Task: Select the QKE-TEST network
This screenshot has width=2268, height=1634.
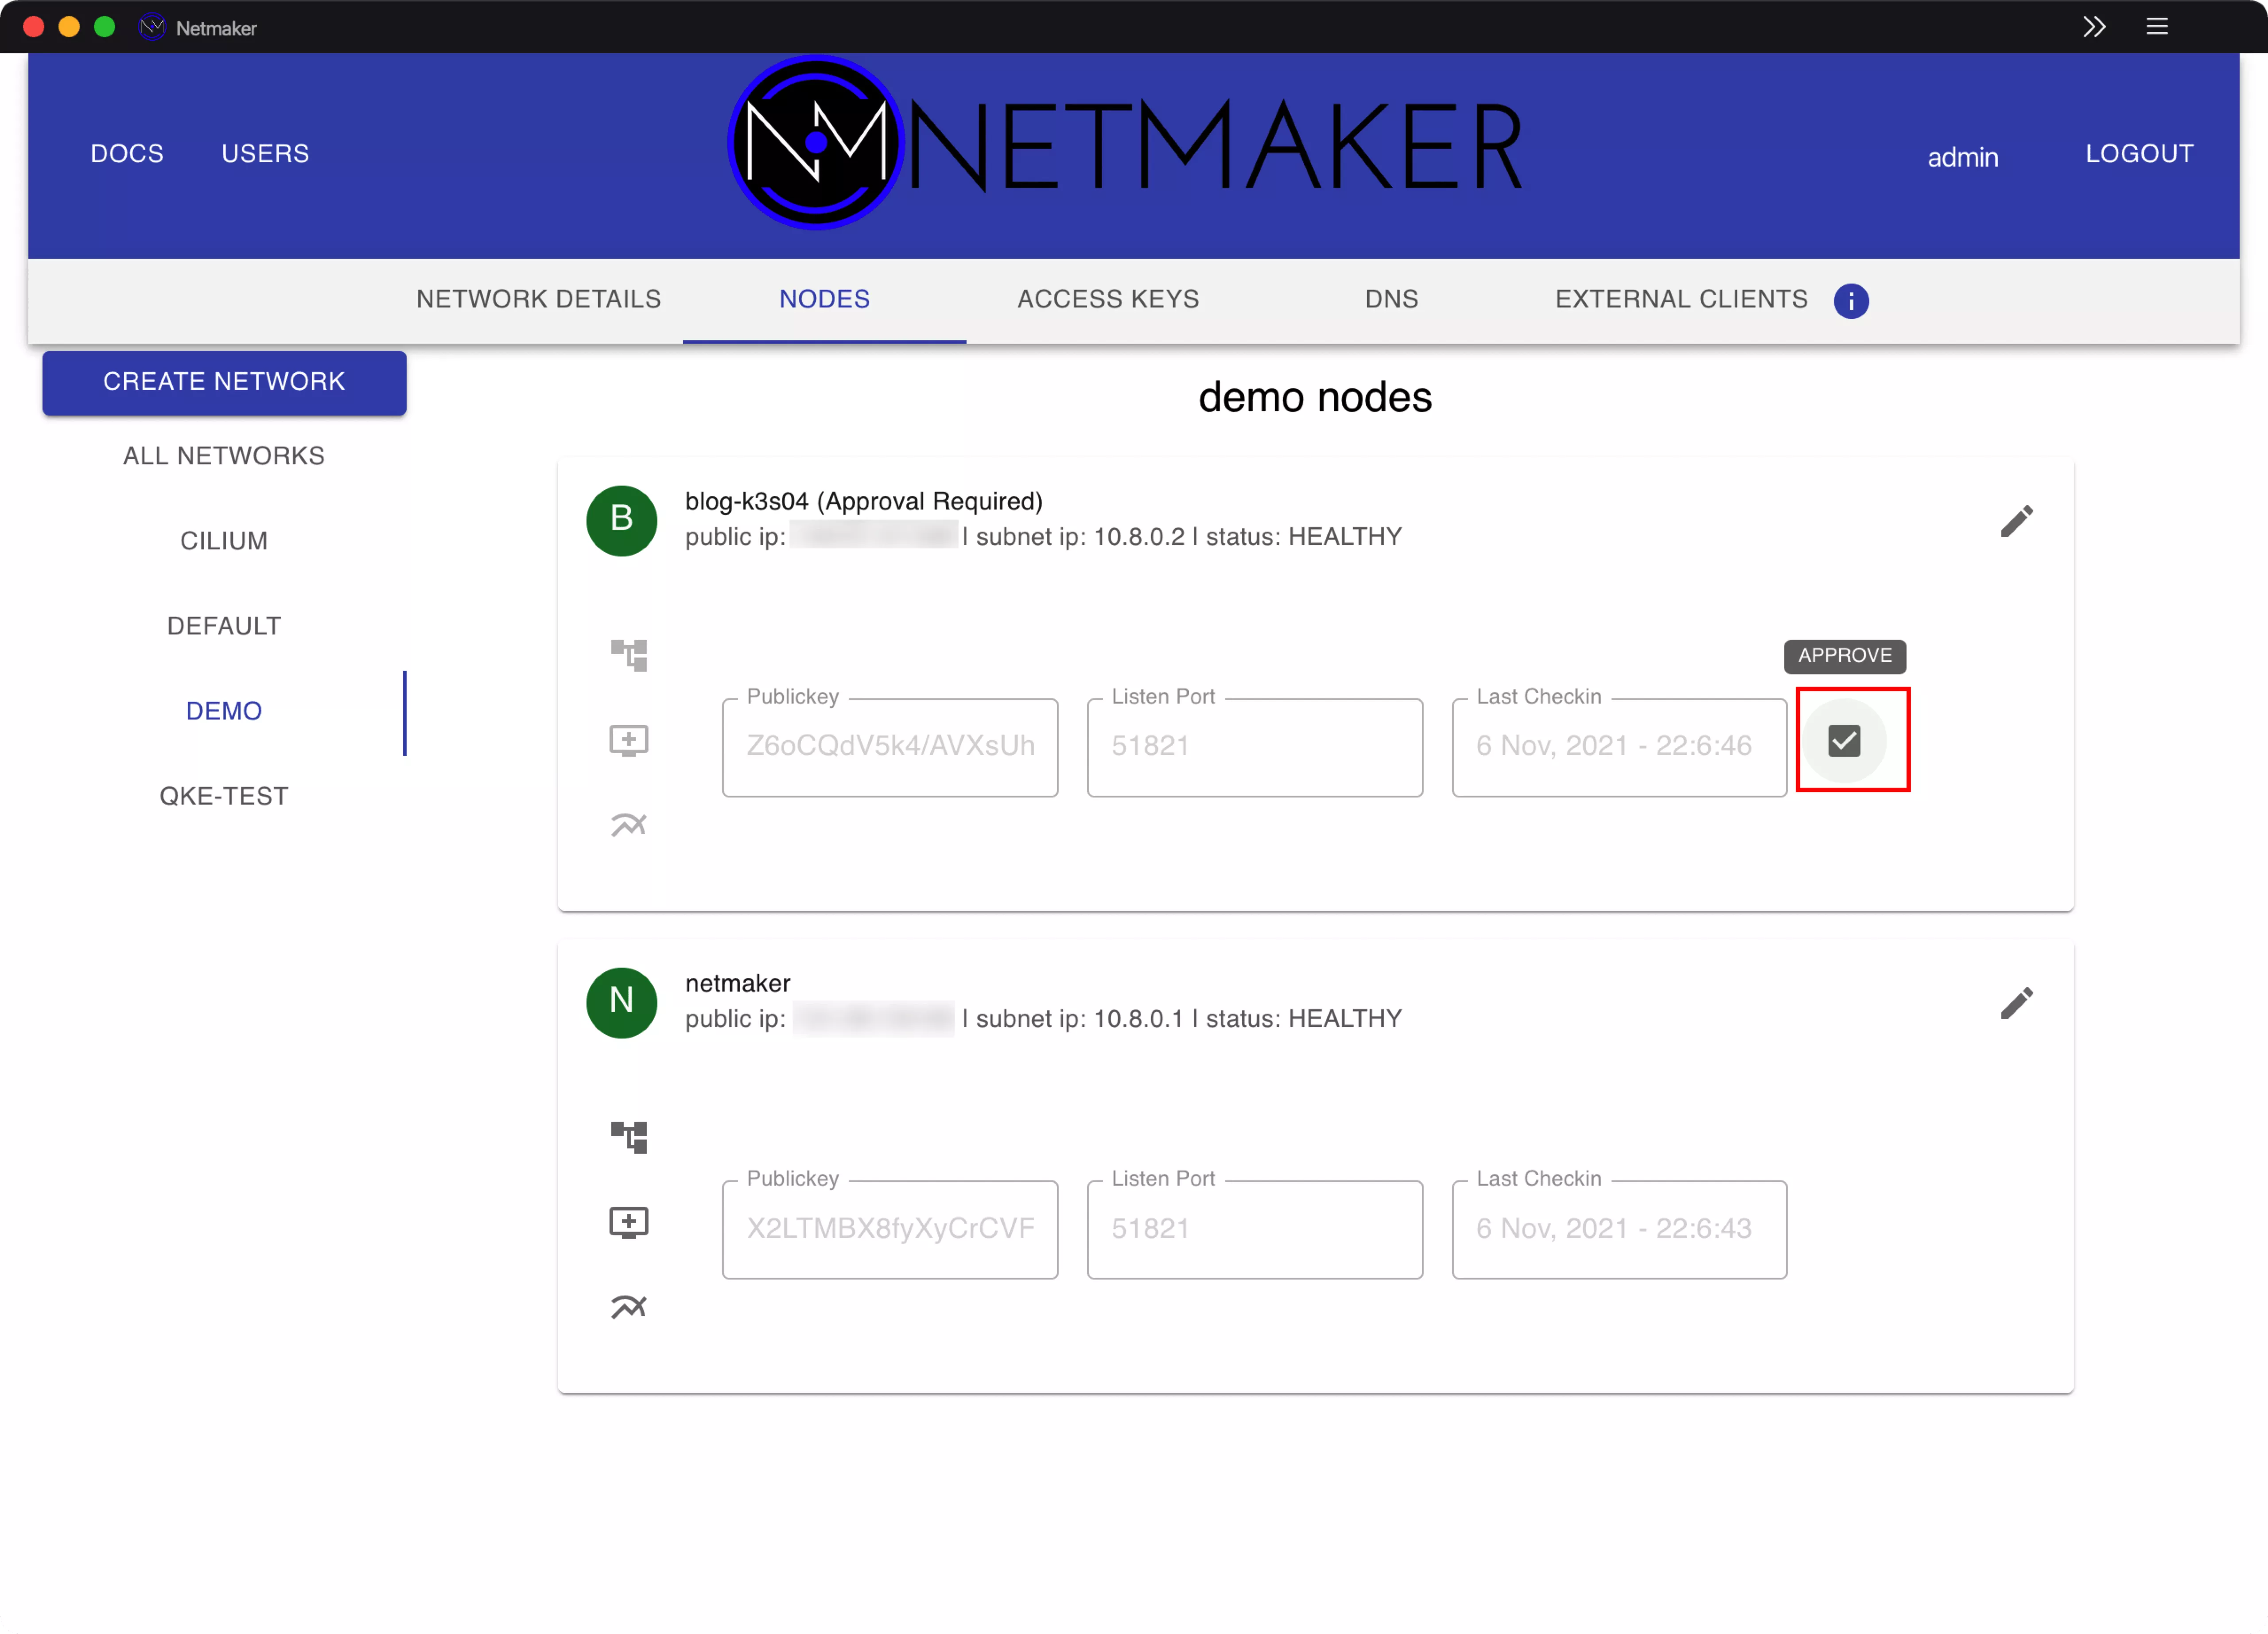Action: tap(224, 796)
